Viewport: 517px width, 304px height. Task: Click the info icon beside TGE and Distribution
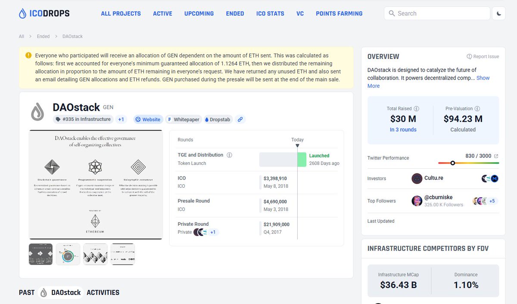point(229,155)
